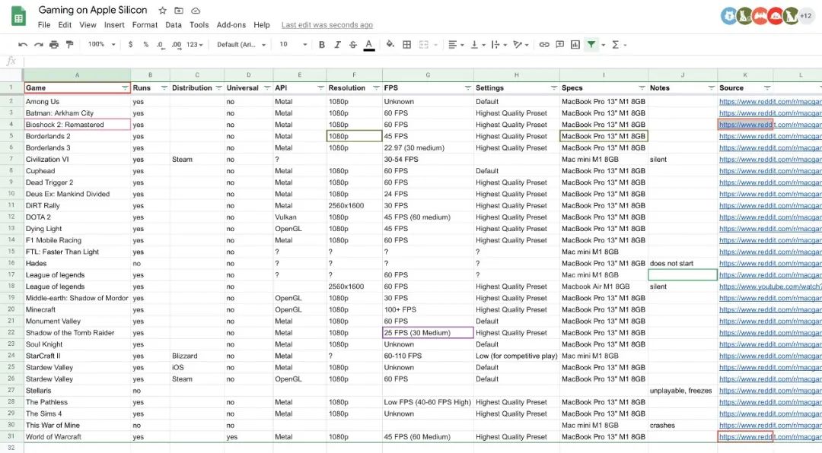Open Sheets home via the green logo
Viewport: 822px width, 453px height.
tap(19, 17)
